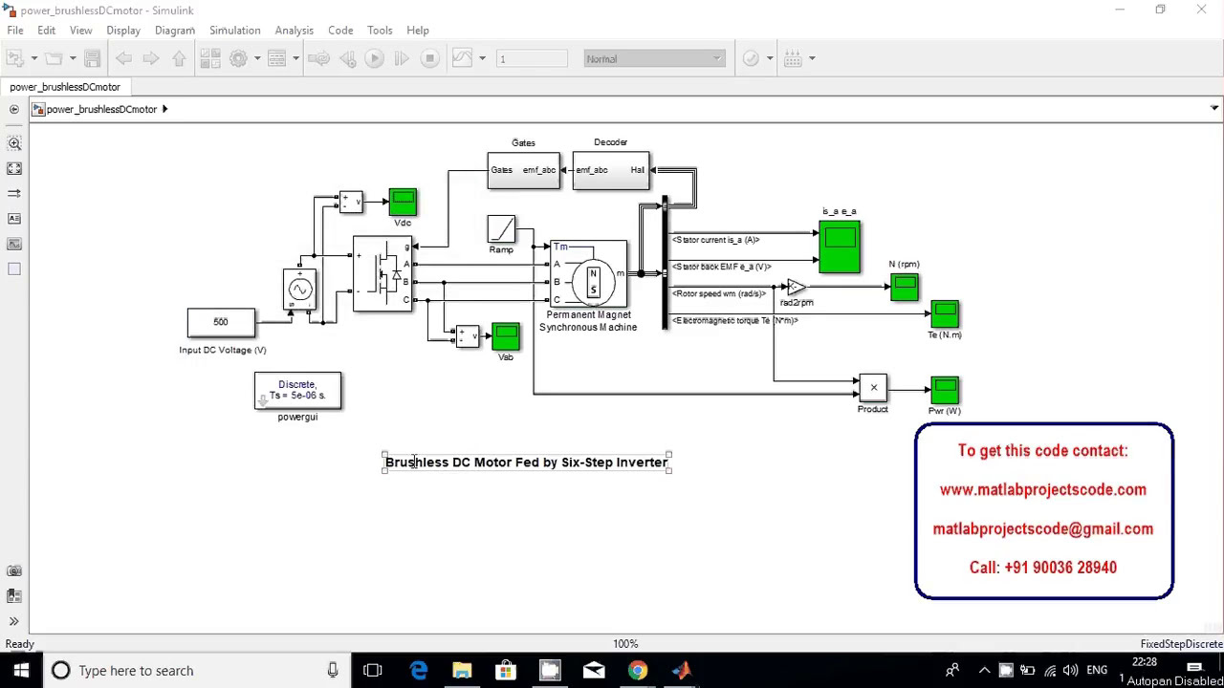Screen dimensions: 1224x688
Task: Select the Zoom tool in palette
Action: coord(14,143)
